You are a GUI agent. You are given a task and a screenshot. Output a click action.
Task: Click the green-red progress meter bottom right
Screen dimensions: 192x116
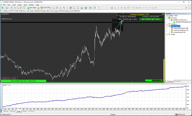[154, 80]
